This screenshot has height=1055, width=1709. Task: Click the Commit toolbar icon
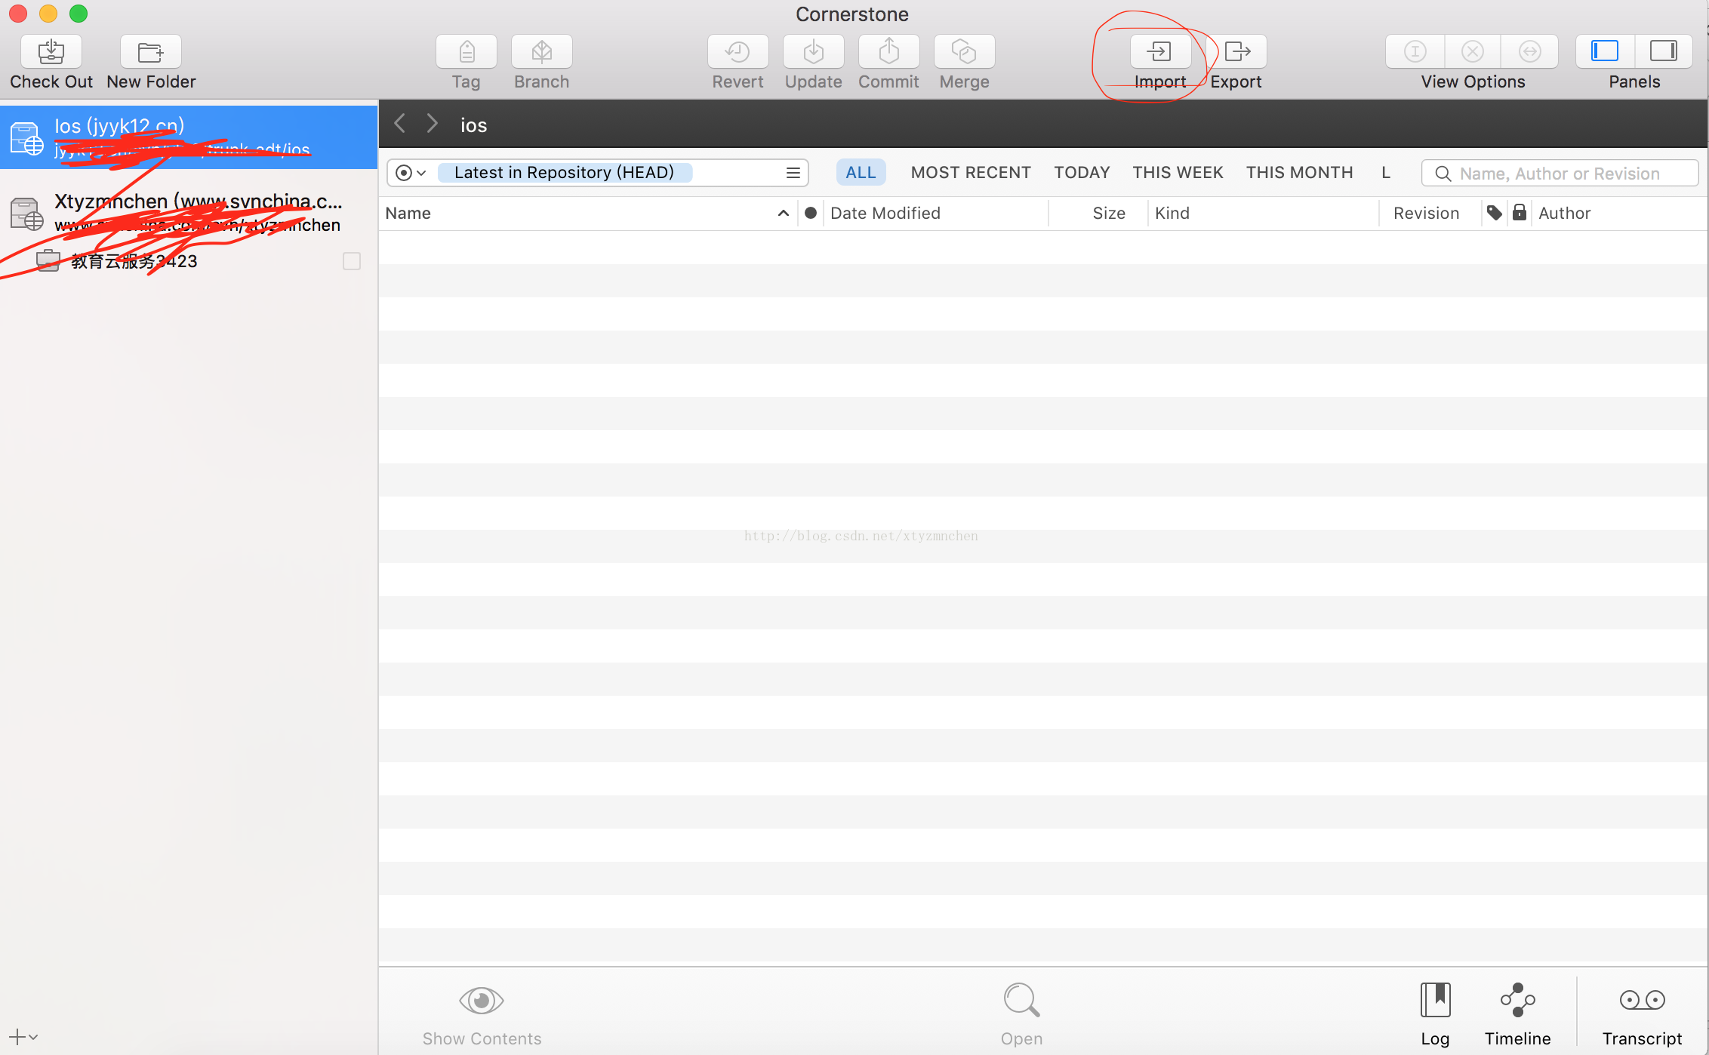pyautogui.click(x=889, y=51)
